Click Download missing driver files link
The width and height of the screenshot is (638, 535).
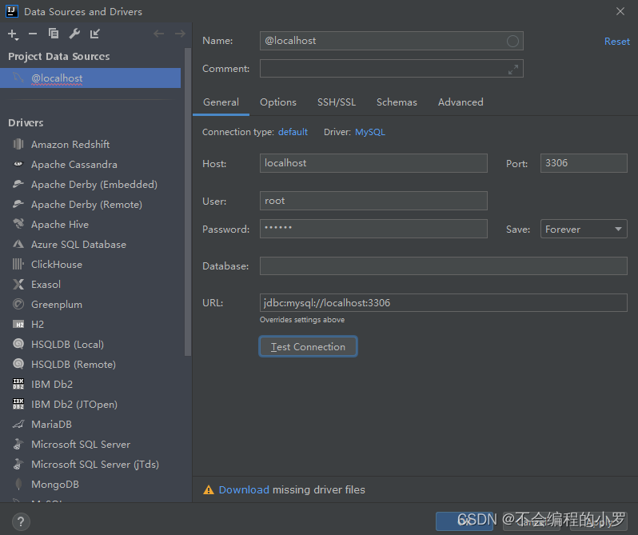(x=244, y=490)
